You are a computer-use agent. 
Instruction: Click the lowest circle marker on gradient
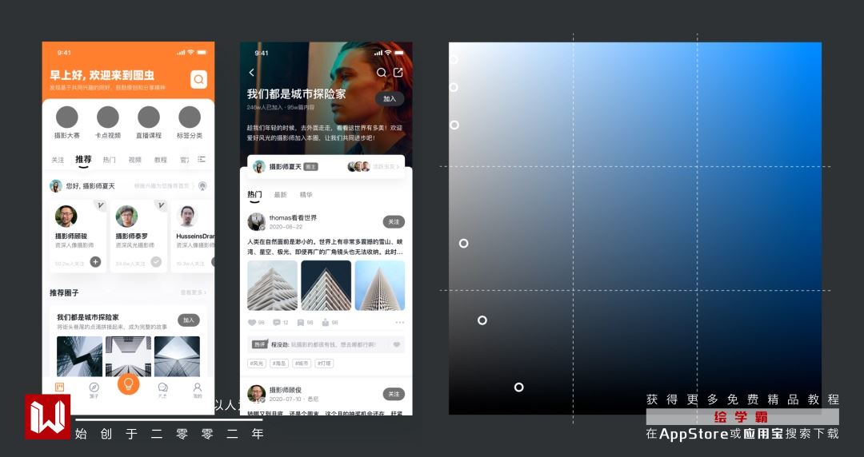518,387
